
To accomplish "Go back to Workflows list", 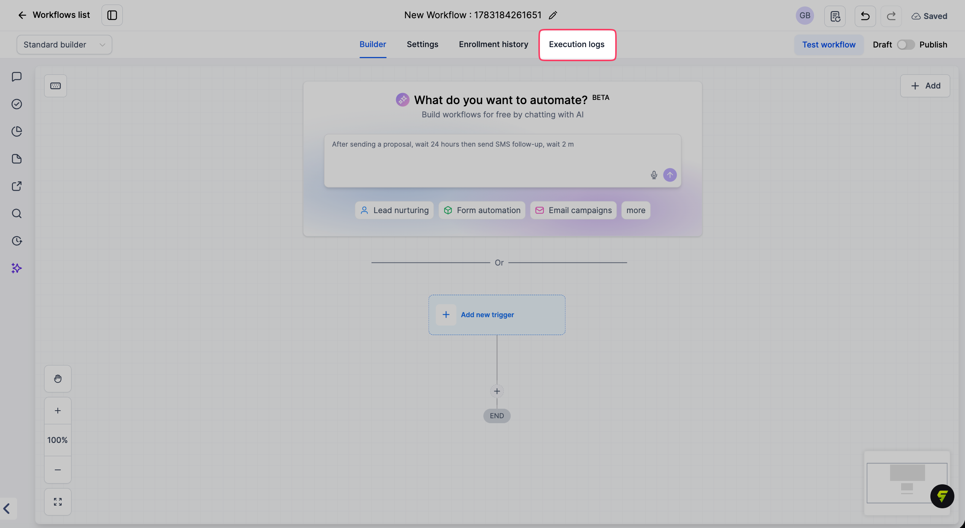I will (54, 15).
